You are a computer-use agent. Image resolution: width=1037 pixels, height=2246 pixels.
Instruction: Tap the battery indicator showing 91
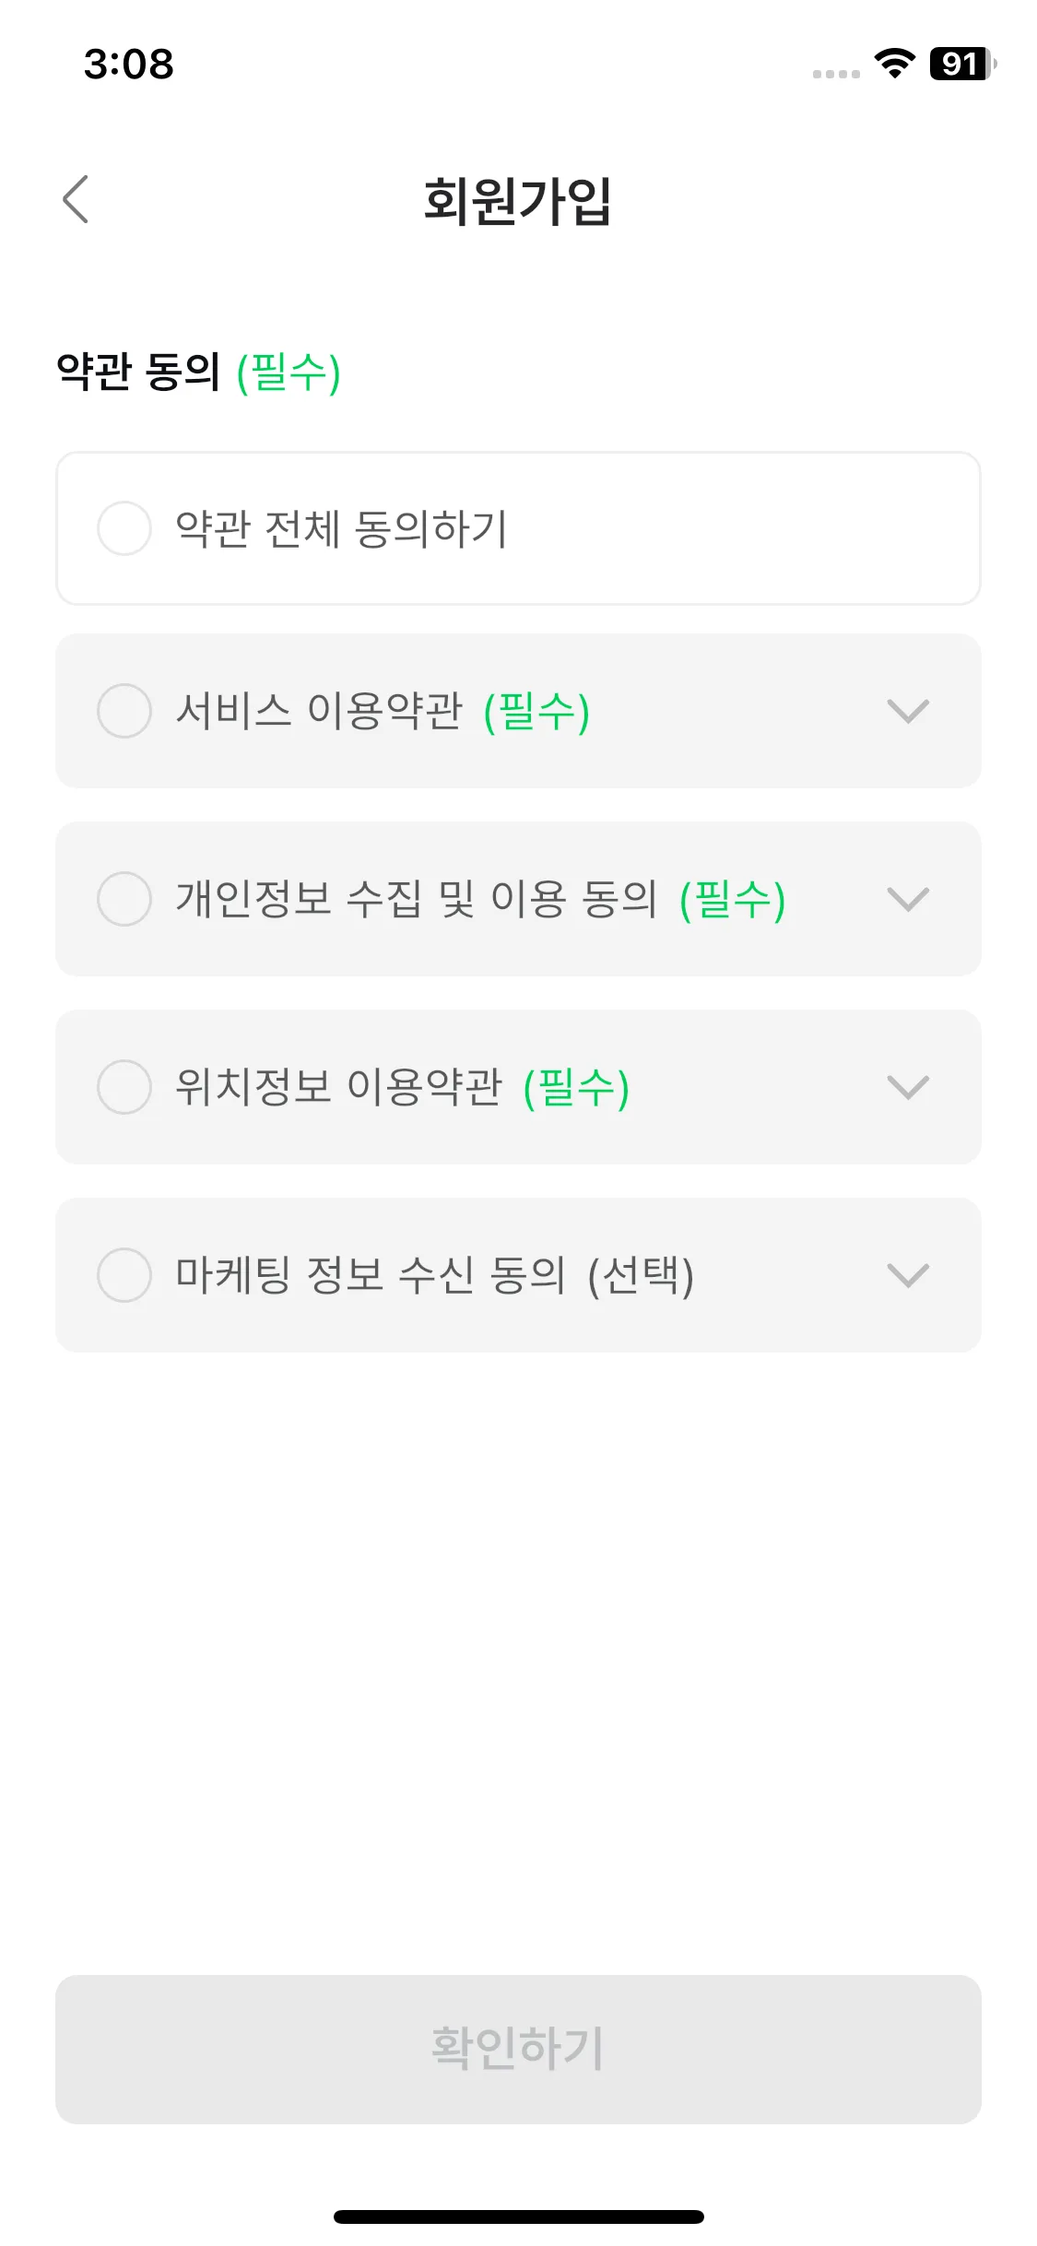point(962,64)
